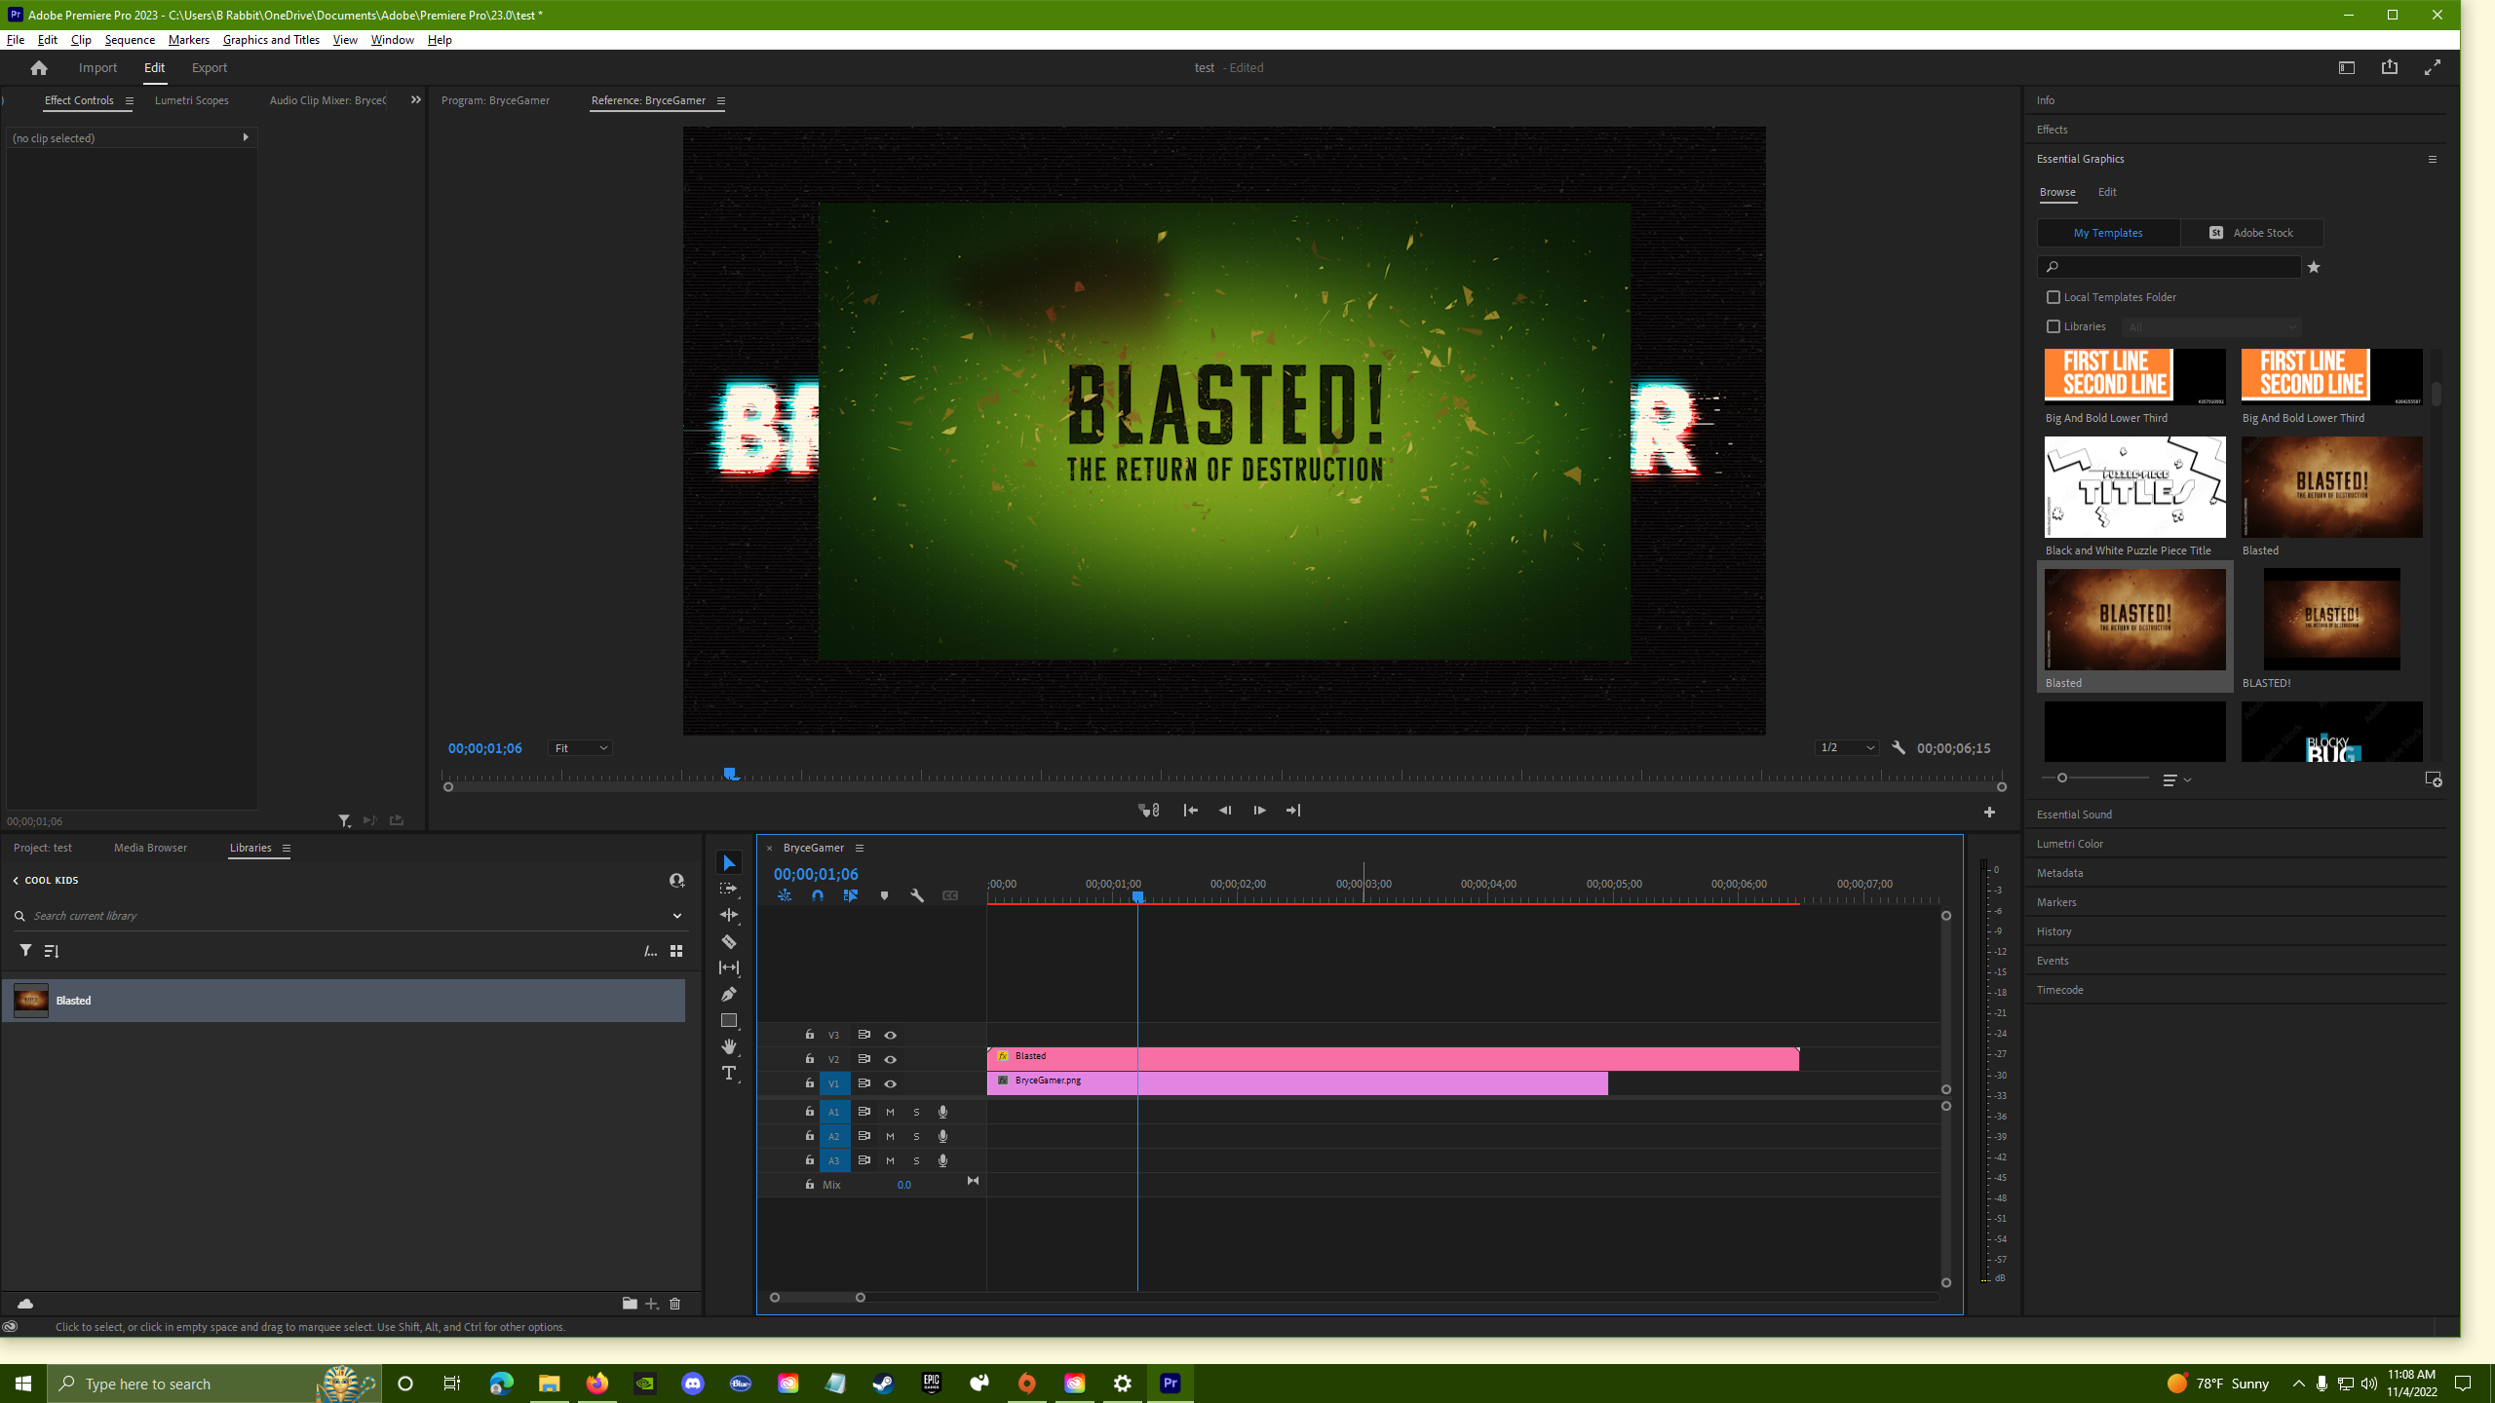Select the Track Select Forward tool

point(729,888)
